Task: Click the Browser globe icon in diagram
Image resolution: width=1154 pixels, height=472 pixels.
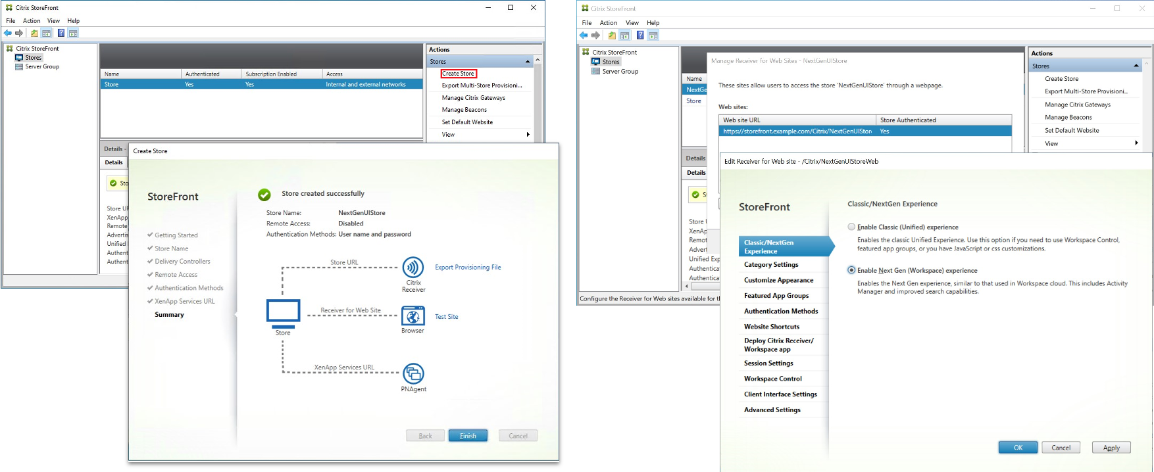Action: [413, 316]
